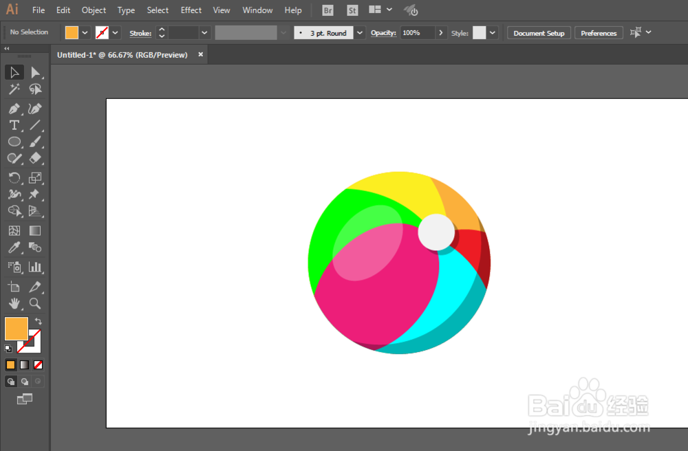Set paint mode to Color
This screenshot has width=688, height=451.
(x=10, y=364)
